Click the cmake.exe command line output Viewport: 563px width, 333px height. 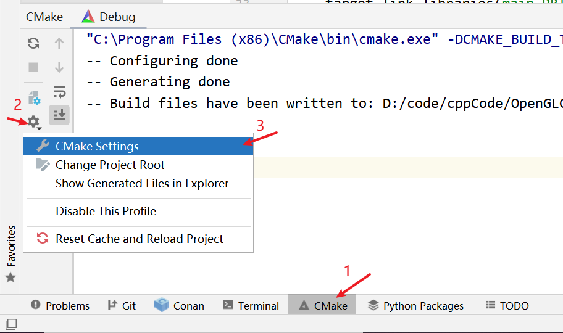tap(324, 39)
